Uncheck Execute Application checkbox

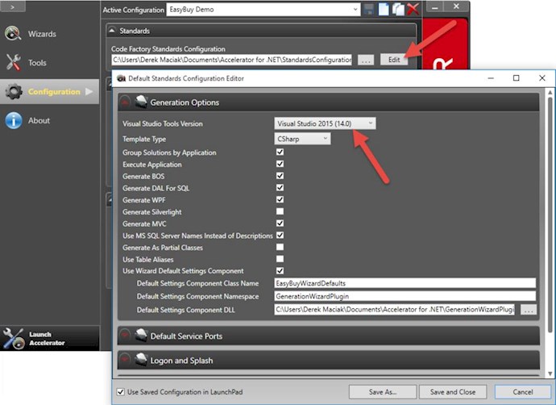tap(280, 164)
